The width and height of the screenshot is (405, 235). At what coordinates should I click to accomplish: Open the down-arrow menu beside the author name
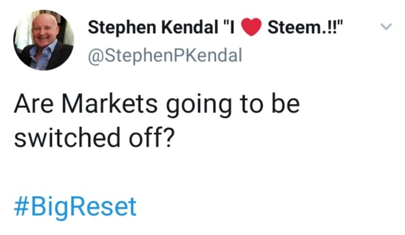pyautogui.click(x=386, y=27)
